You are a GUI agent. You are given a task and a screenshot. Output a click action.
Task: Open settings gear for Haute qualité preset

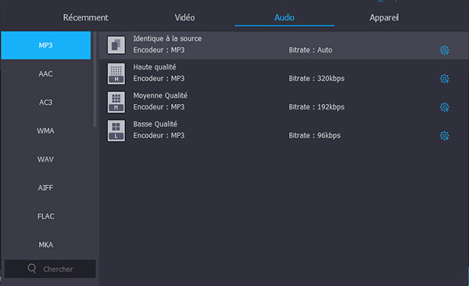pyautogui.click(x=444, y=79)
